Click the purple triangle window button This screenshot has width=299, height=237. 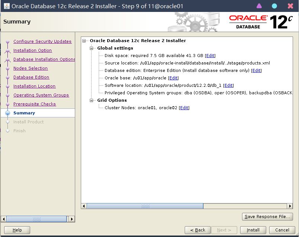pos(259,6)
